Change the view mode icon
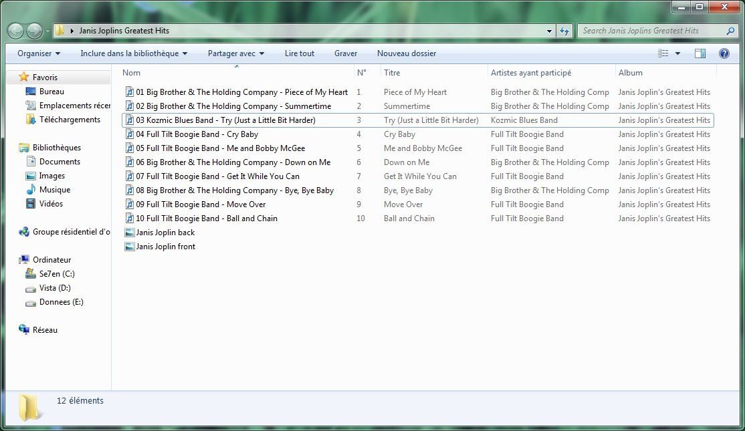 pyautogui.click(x=663, y=53)
